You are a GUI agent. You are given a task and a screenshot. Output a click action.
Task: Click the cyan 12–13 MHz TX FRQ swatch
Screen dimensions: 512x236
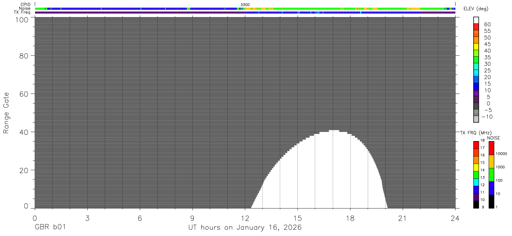(x=476, y=182)
